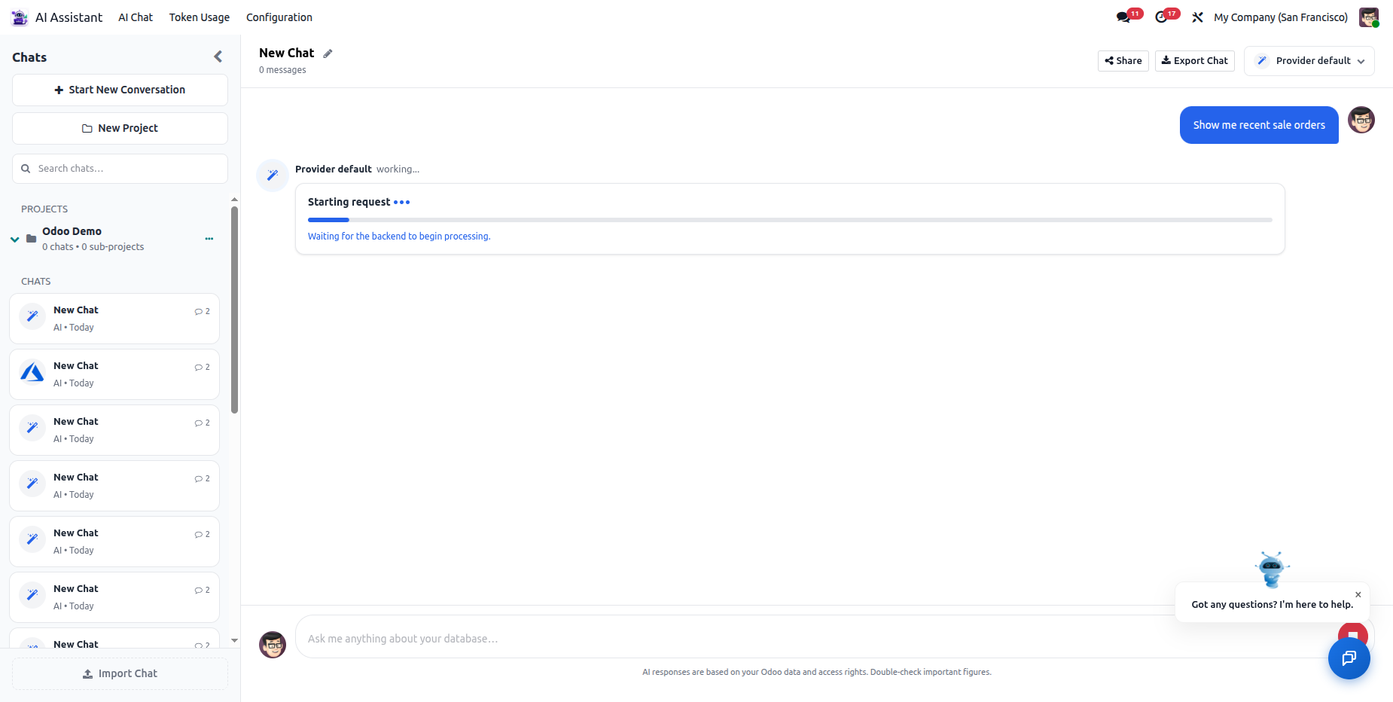Close the 'Got any questions?' help bubble
This screenshot has width=1393, height=702.
(x=1358, y=594)
